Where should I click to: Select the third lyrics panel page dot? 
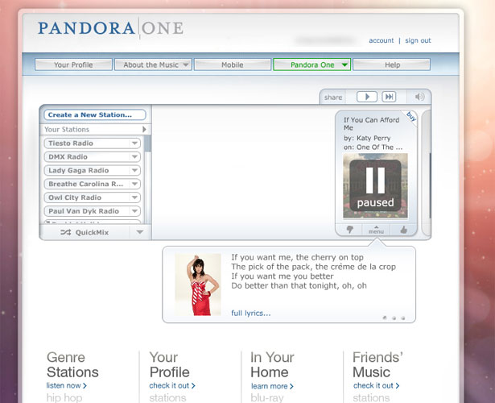pos(402,318)
